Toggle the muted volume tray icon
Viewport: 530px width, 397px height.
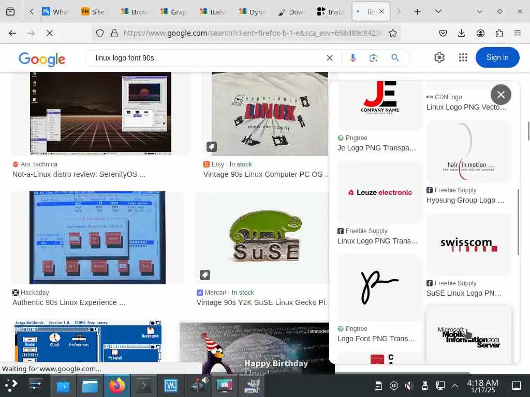(409, 386)
